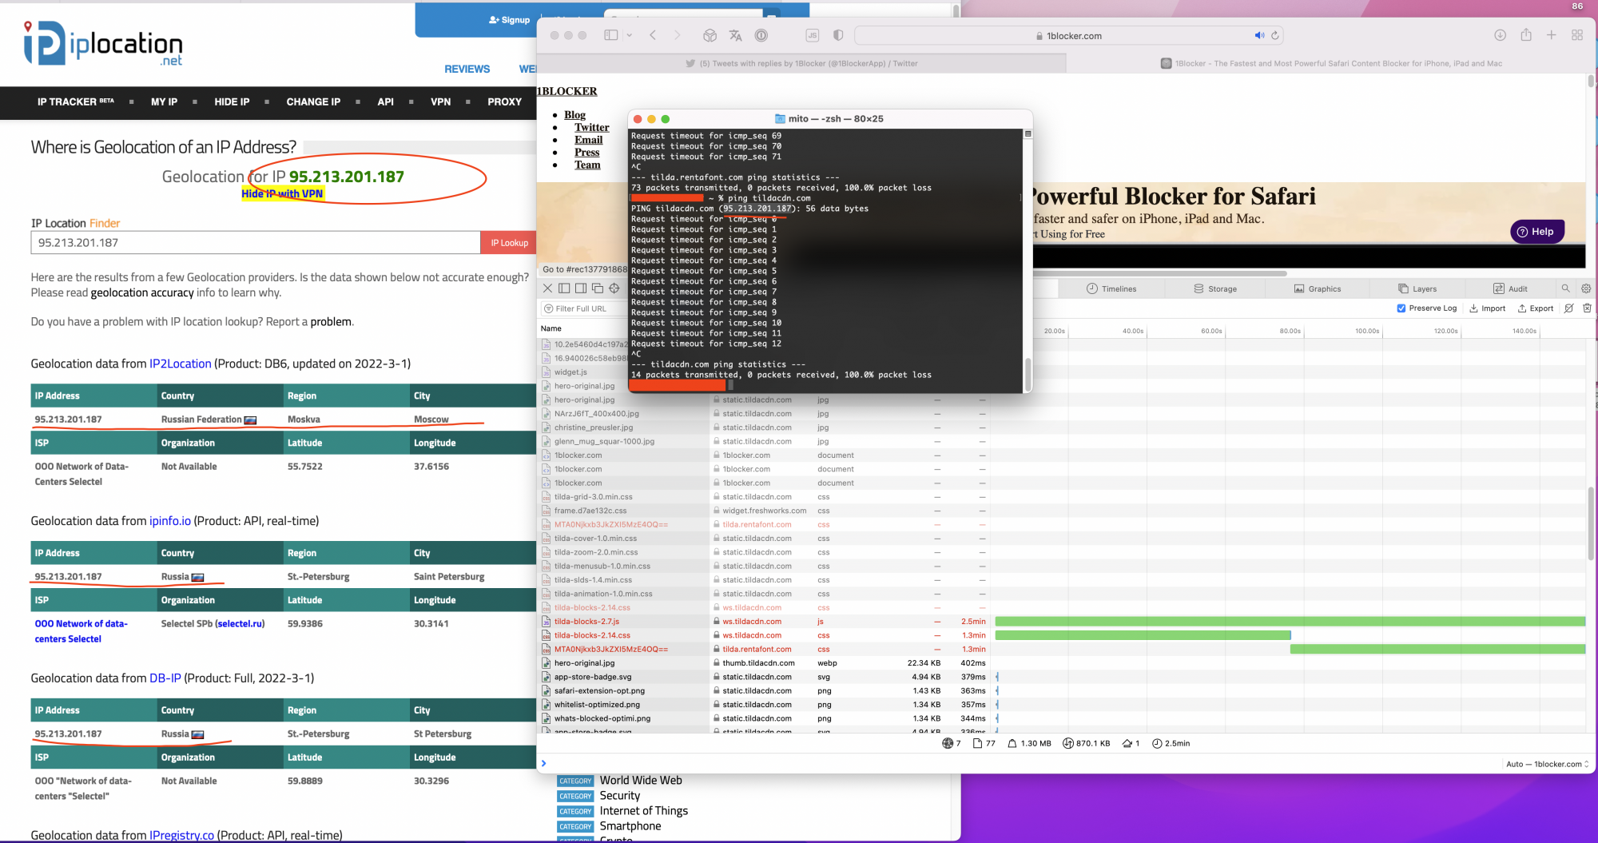The width and height of the screenshot is (1598, 843).
Task: Open the Timelines tab in Web Inspector
Action: point(1111,288)
